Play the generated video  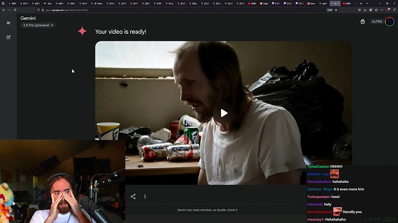(x=224, y=113)
